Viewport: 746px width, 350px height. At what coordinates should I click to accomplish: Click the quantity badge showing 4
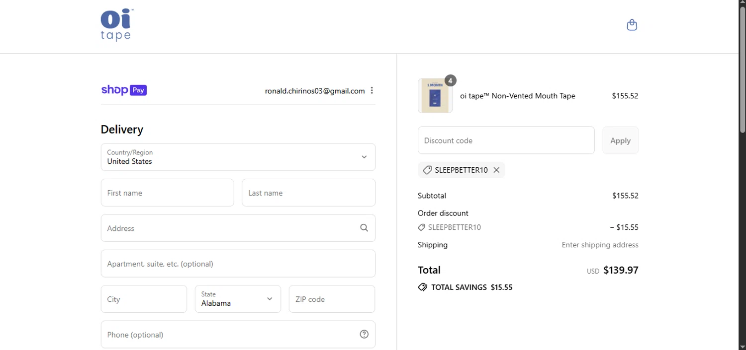pos(450,80)
